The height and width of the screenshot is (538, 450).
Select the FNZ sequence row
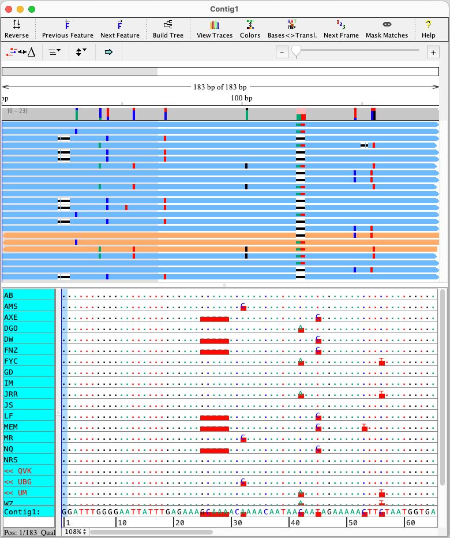[29, 350]
